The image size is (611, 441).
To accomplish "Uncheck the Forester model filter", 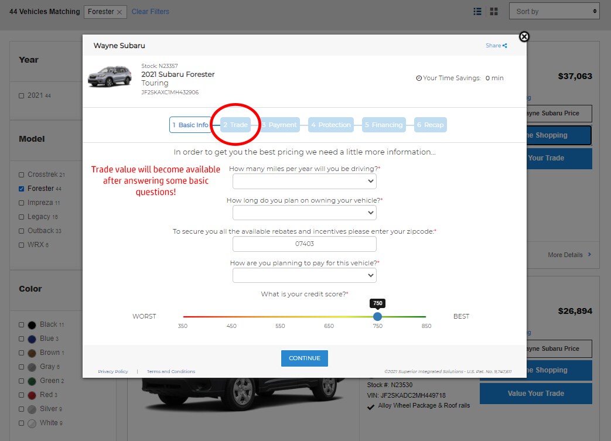I will tap(22, 189).
